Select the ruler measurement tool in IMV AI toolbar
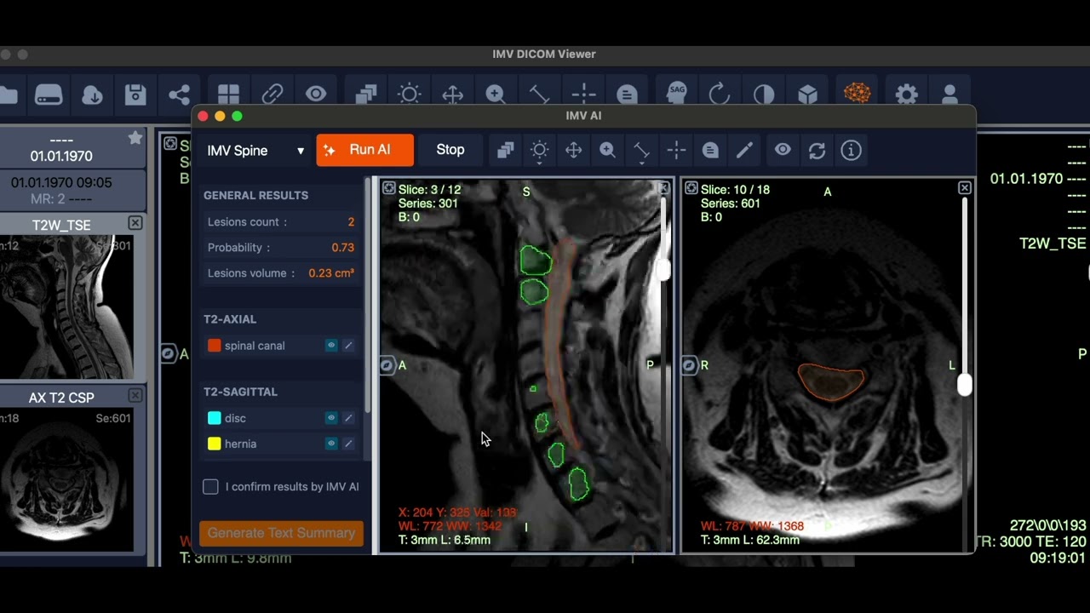This screenshot has width=1090, height=613. [642, 151]
